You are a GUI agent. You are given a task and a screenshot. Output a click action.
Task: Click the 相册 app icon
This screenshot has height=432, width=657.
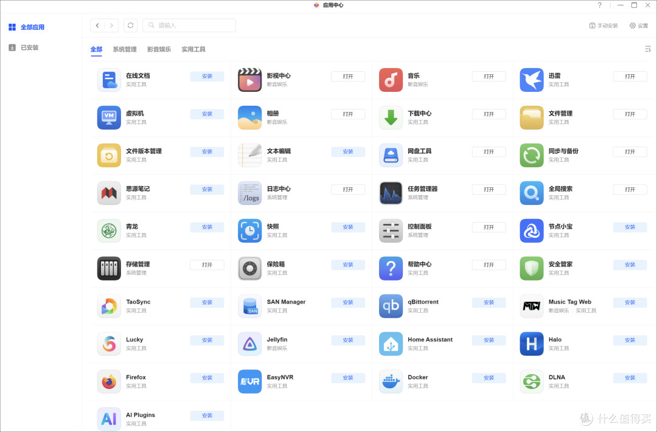[250, 117]
